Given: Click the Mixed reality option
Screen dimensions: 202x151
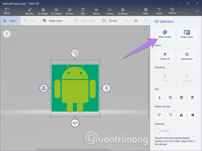Looking at the screenshot, I should [85, 21].
